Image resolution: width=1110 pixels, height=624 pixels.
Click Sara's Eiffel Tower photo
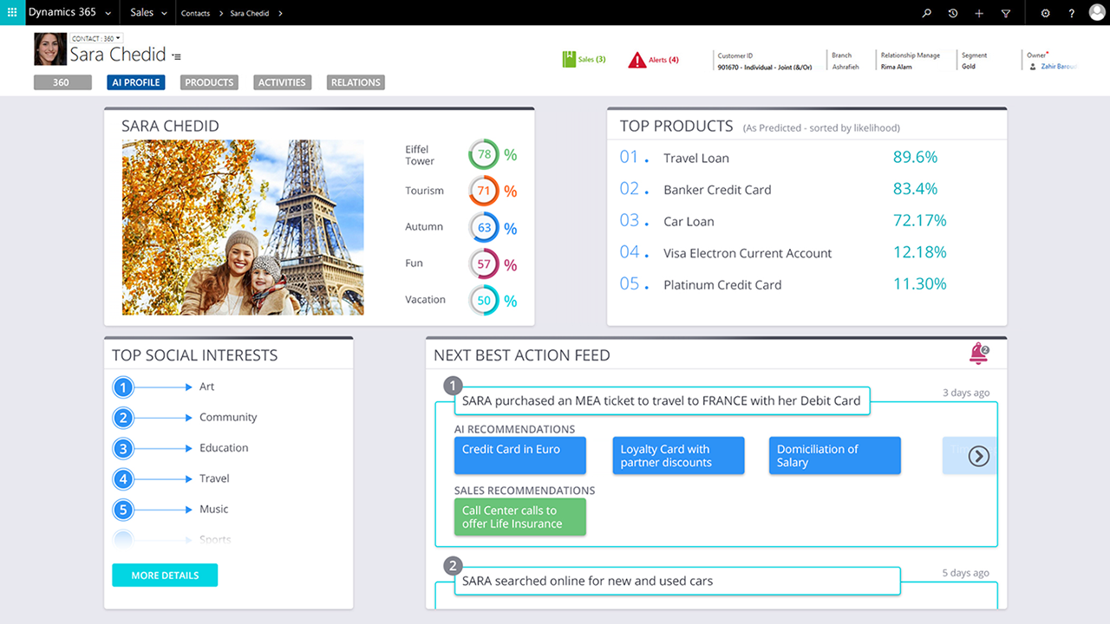(243, 227)
